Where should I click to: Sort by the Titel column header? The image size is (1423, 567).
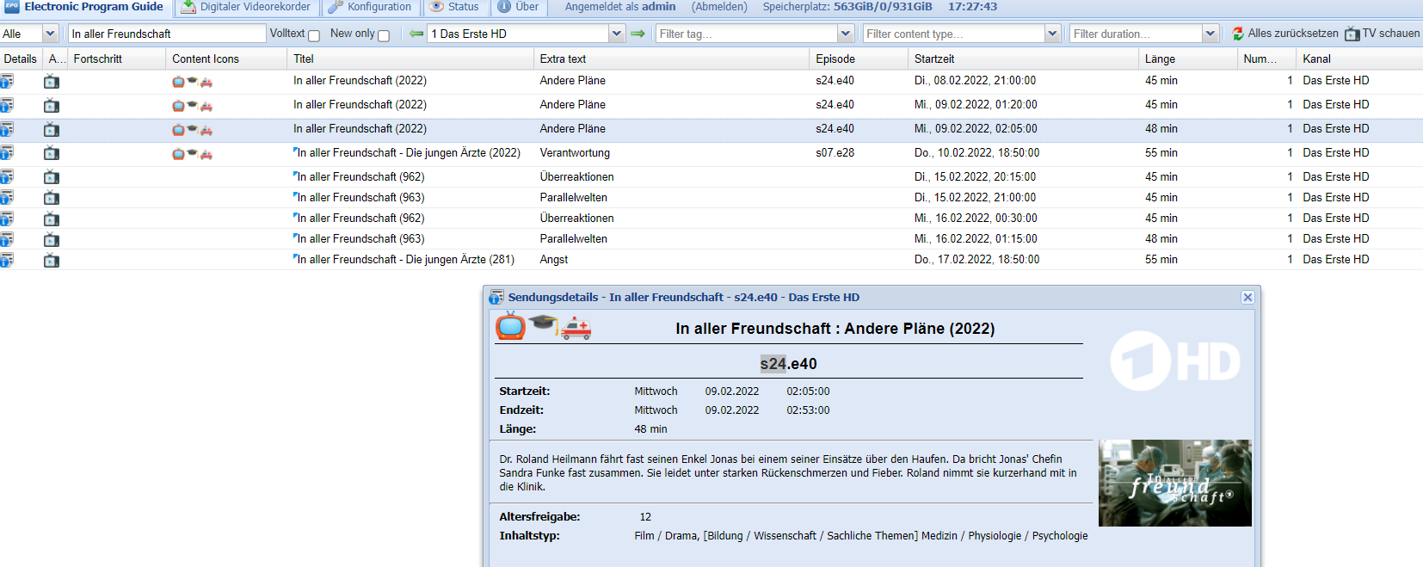pyautogui.click(x=410, y=59)
